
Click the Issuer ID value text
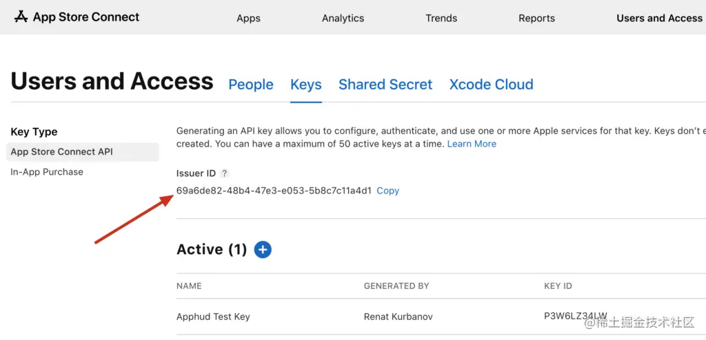click(x=274, y=191)
